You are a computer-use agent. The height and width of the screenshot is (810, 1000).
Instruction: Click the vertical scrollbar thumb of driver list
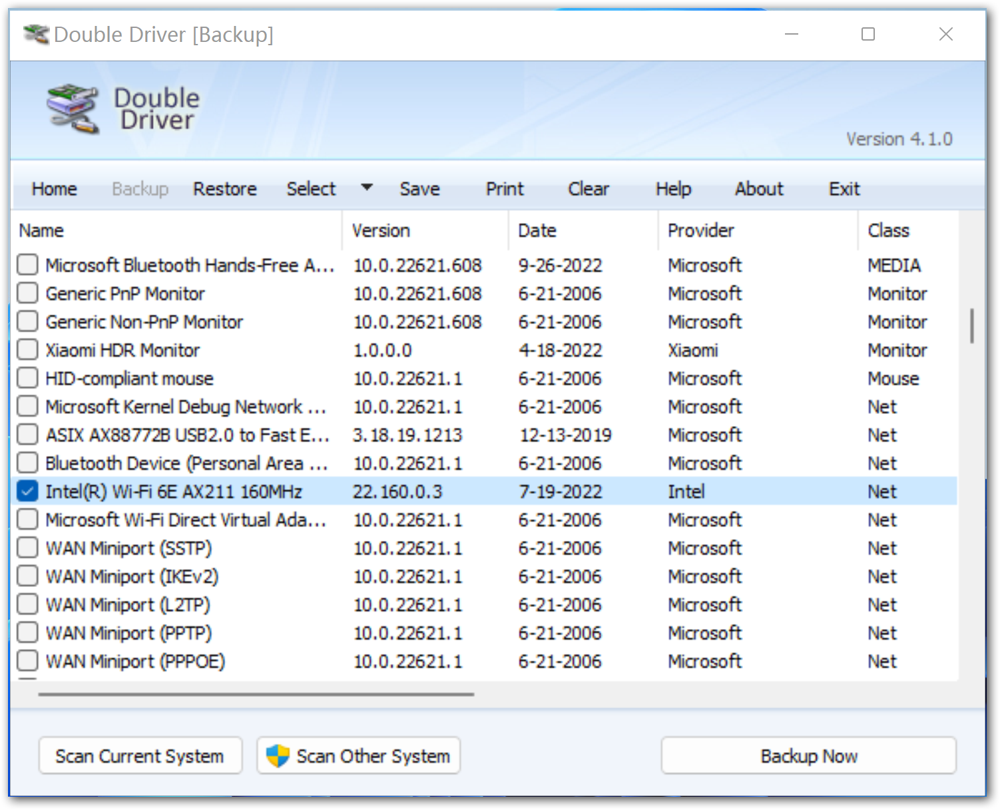click(972, 325)
